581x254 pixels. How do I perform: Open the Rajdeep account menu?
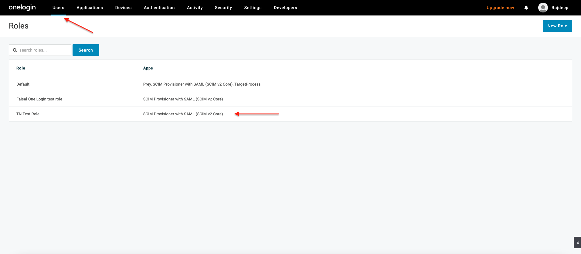point(560,8)
